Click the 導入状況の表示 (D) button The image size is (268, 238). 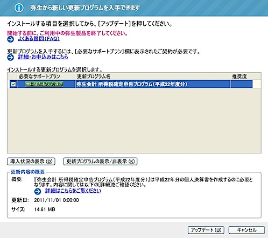tap(31, 162)
